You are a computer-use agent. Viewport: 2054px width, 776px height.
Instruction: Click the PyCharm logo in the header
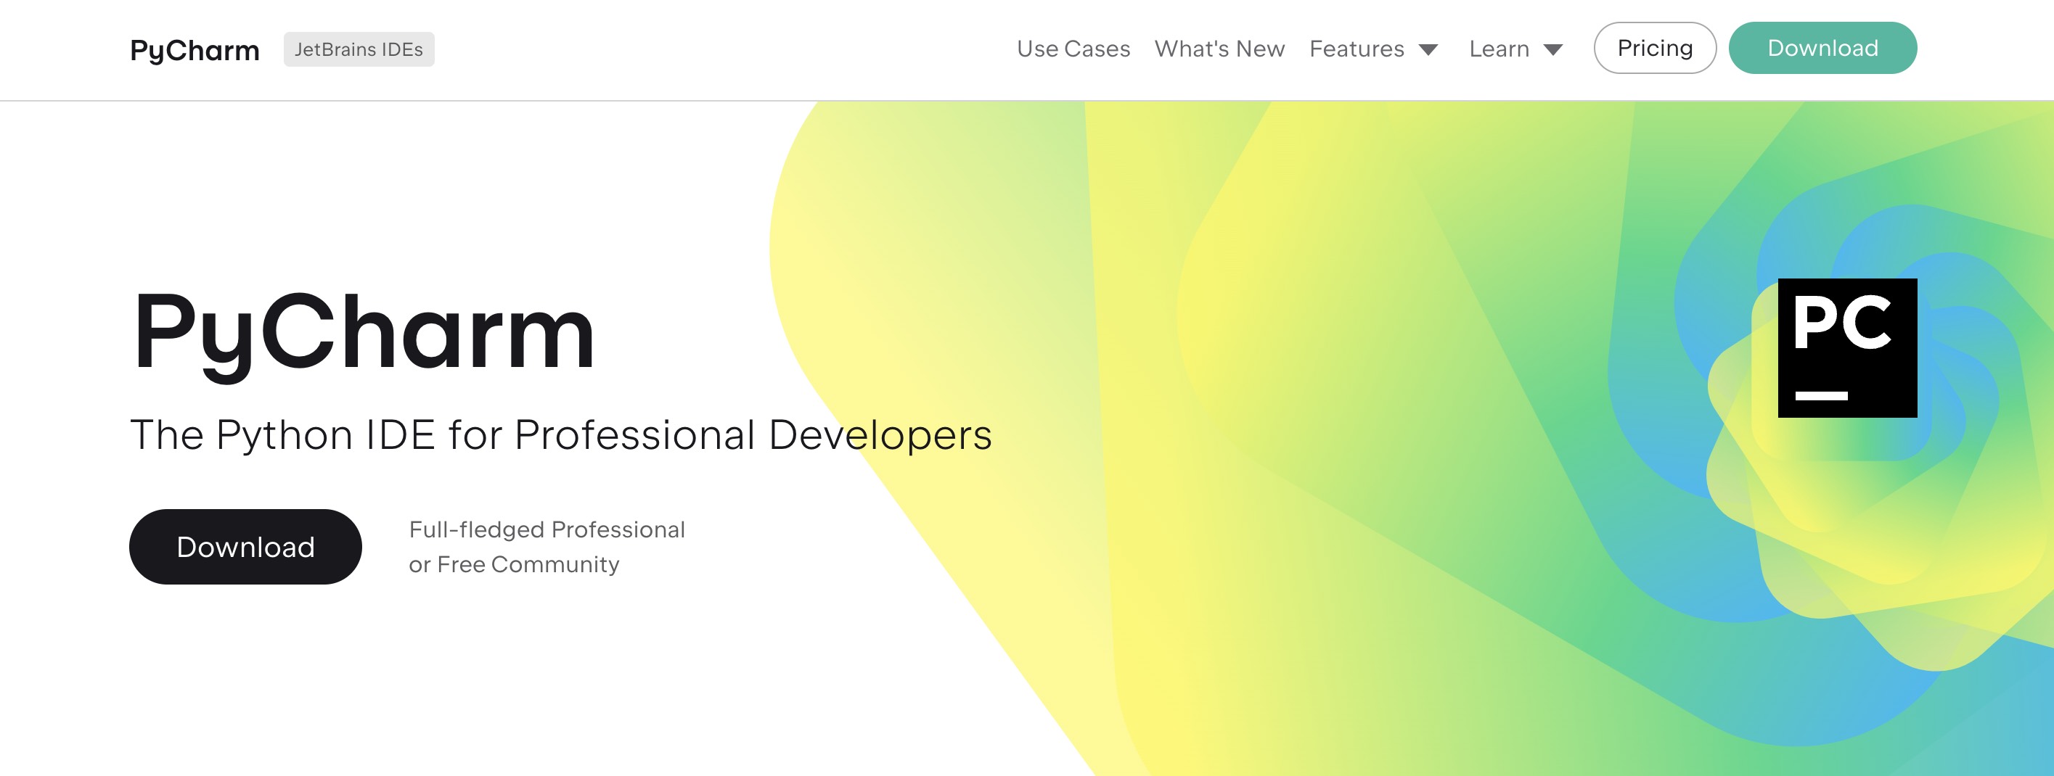195,50
